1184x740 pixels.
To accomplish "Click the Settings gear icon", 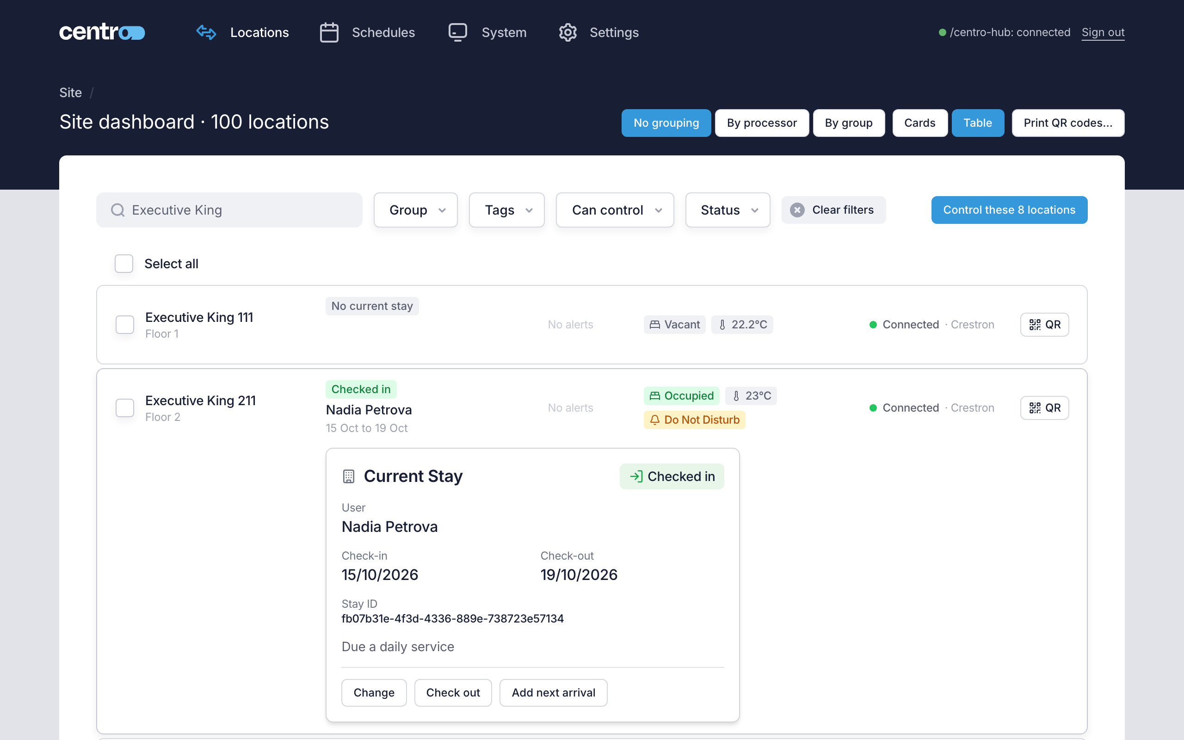I will (x=567, y=32).
